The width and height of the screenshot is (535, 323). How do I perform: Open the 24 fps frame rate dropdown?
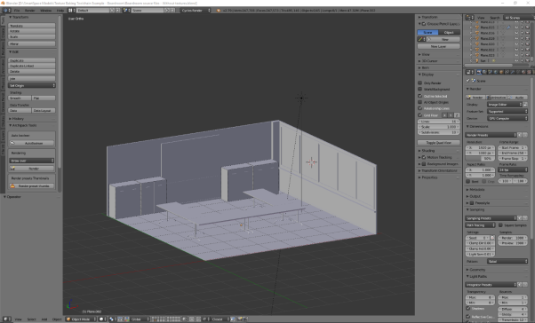click(513, 169)
